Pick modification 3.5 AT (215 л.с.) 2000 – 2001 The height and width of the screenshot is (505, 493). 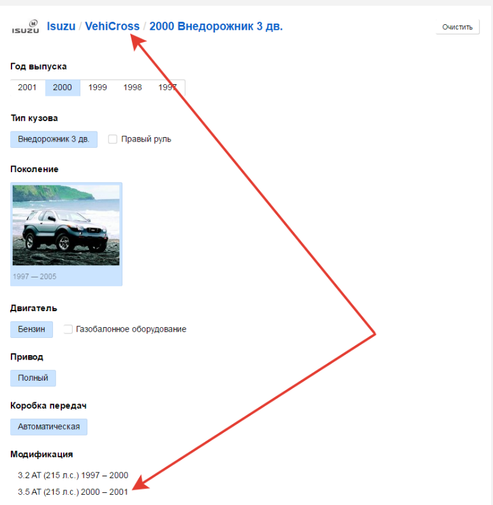pyautogui.click(x=73, y=492)
